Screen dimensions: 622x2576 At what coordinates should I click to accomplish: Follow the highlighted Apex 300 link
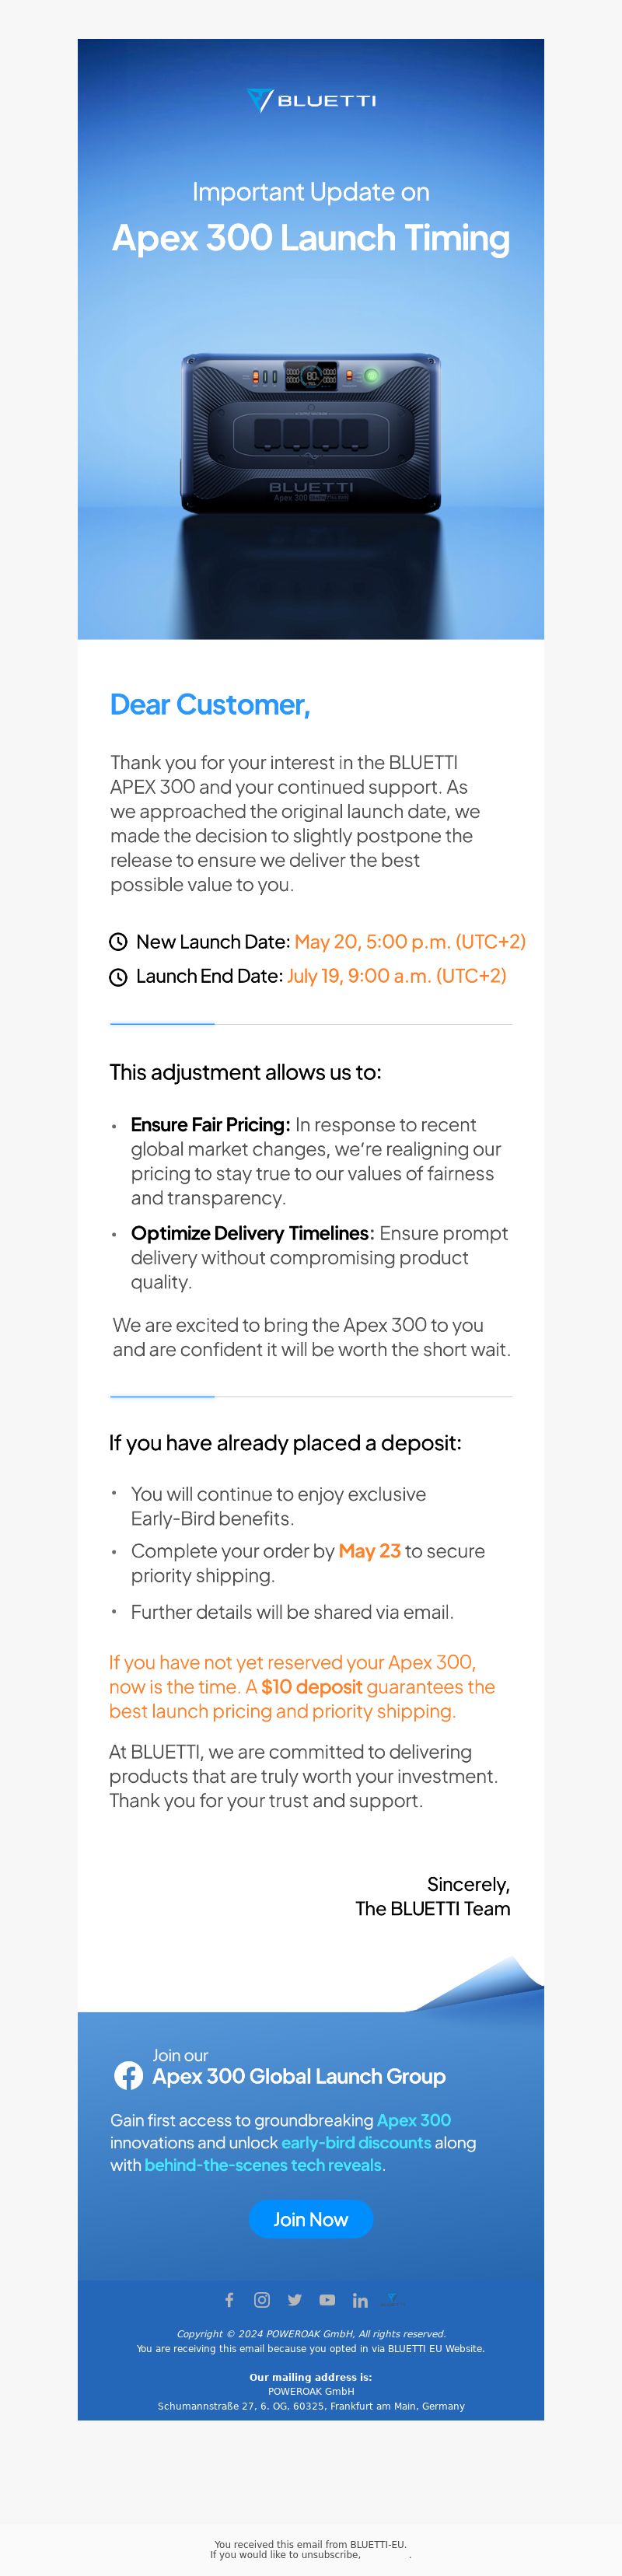pos(414,2120)
